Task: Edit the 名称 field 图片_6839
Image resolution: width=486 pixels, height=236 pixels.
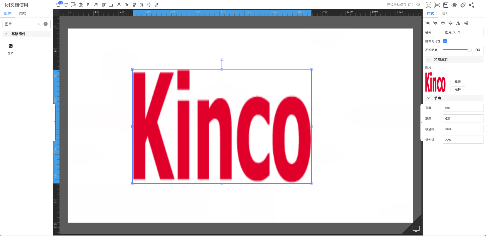Action: click(x=463, y=32)
